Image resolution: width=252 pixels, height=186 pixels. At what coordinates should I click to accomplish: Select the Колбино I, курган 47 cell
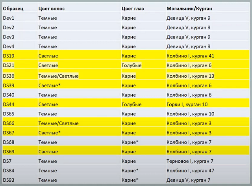pyautogui.click(x=190, y=171)
